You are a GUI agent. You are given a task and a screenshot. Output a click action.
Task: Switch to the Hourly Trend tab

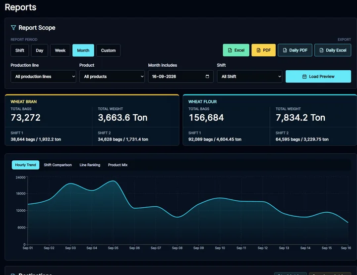[25, 165]
